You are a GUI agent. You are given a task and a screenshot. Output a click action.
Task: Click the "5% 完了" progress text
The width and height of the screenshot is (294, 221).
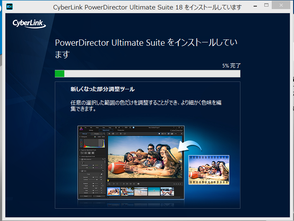(x=231, y=66)
